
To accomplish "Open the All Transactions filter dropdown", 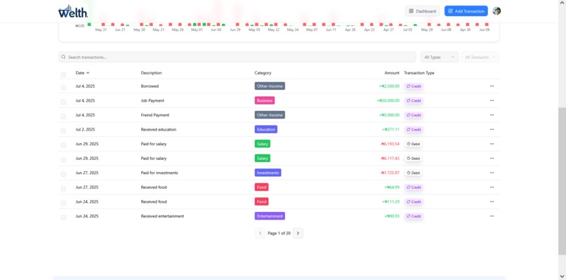I will click(480, 57).
